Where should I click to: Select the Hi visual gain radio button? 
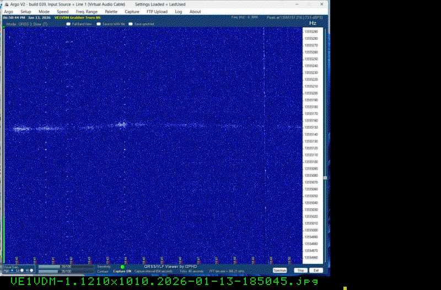(31, 271)
